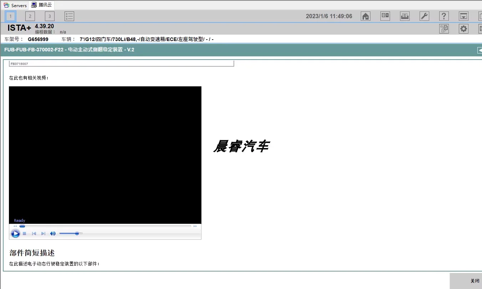Click the 关闭 button
Screen dimensions: 482x289
click(466, 281)
